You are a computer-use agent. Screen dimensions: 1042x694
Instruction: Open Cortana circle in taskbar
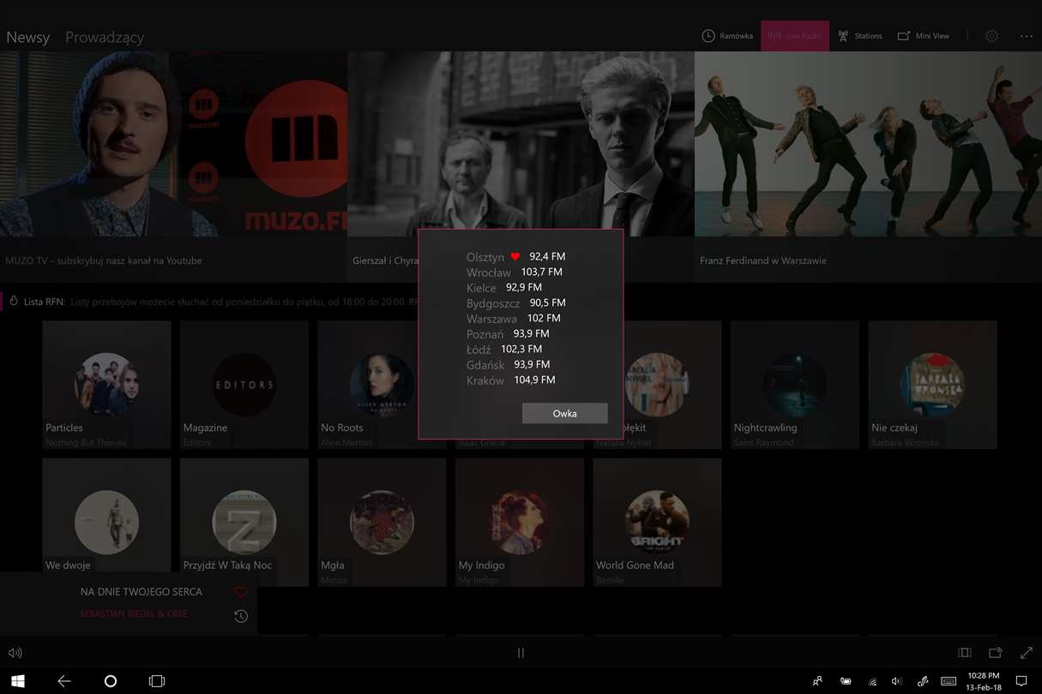pos(110,681)
